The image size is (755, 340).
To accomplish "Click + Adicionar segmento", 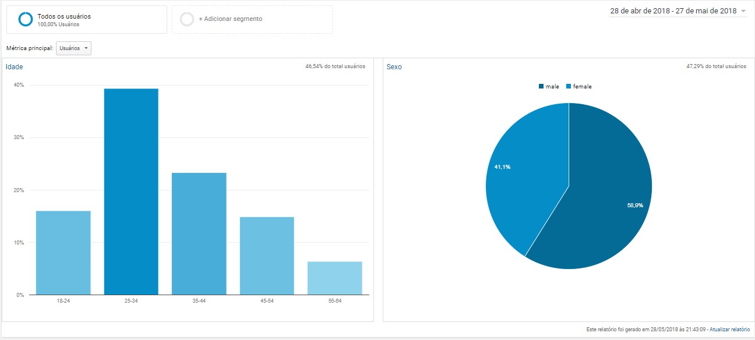I will pyautogui.click(x=230, y=19).
